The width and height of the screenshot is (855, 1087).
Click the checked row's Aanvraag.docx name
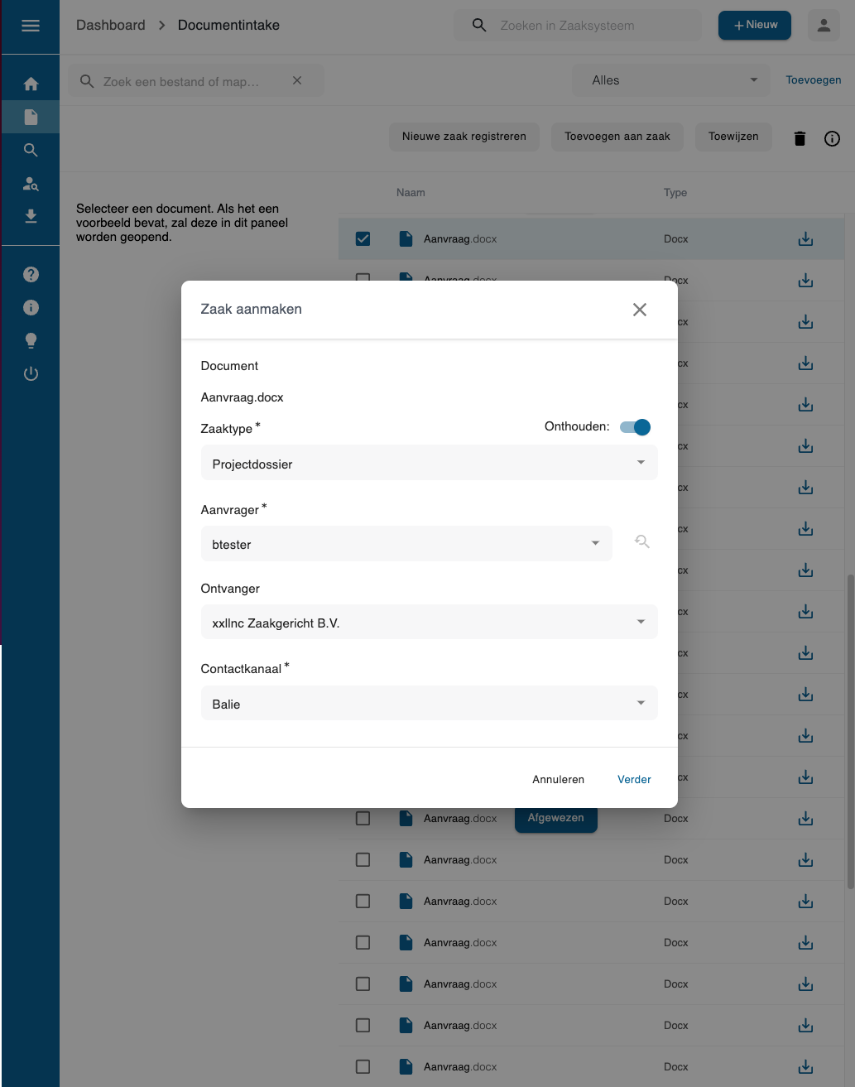[x=460, y=239]
